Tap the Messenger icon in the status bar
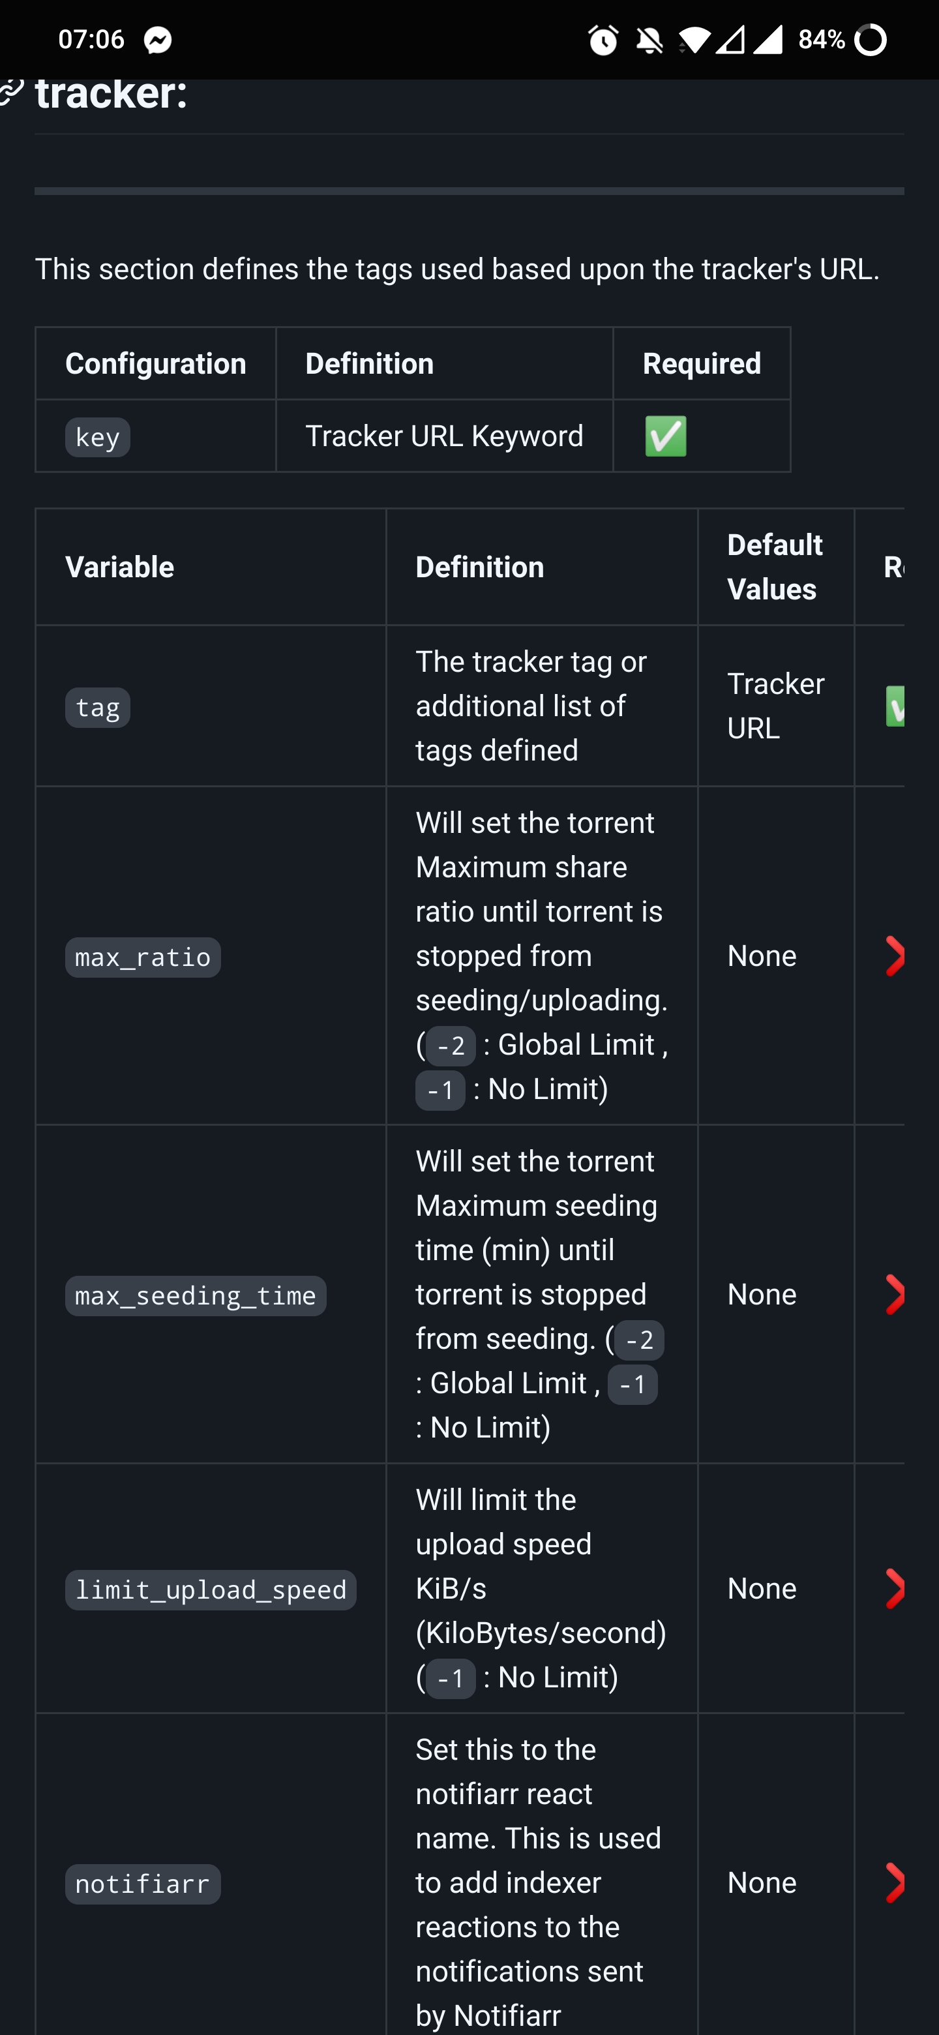 click(x=158, y=38)
